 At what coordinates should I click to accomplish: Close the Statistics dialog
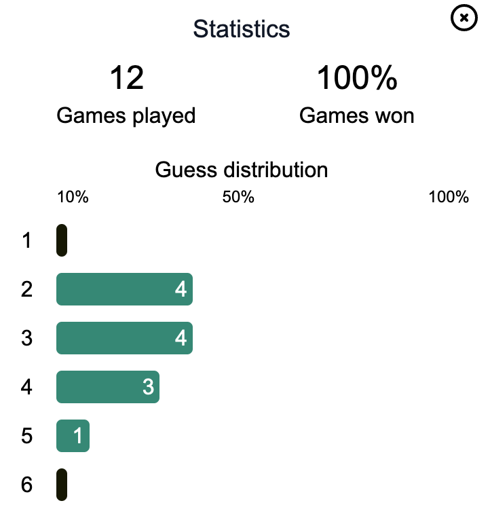pos(464,18)
